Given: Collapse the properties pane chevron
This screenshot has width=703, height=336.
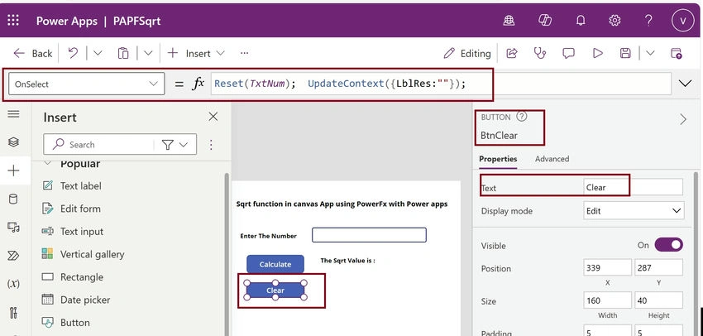Looking at the screenshot, I should point(683,119).
